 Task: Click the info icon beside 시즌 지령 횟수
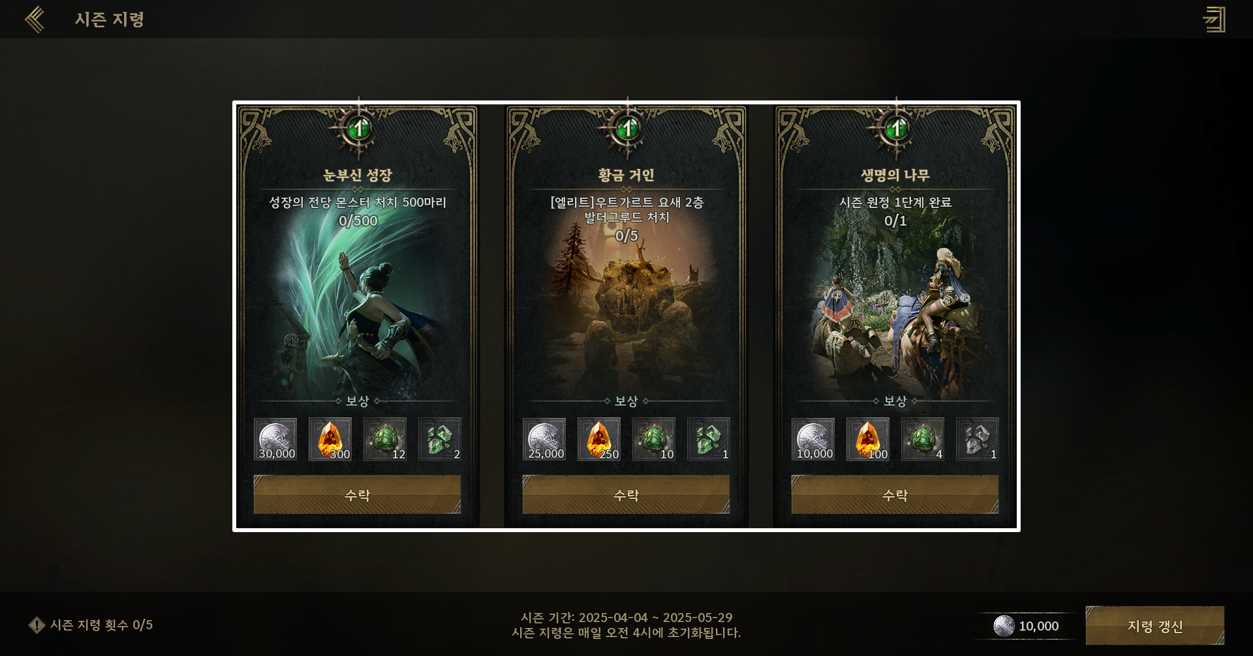click(x=37, y=625)
